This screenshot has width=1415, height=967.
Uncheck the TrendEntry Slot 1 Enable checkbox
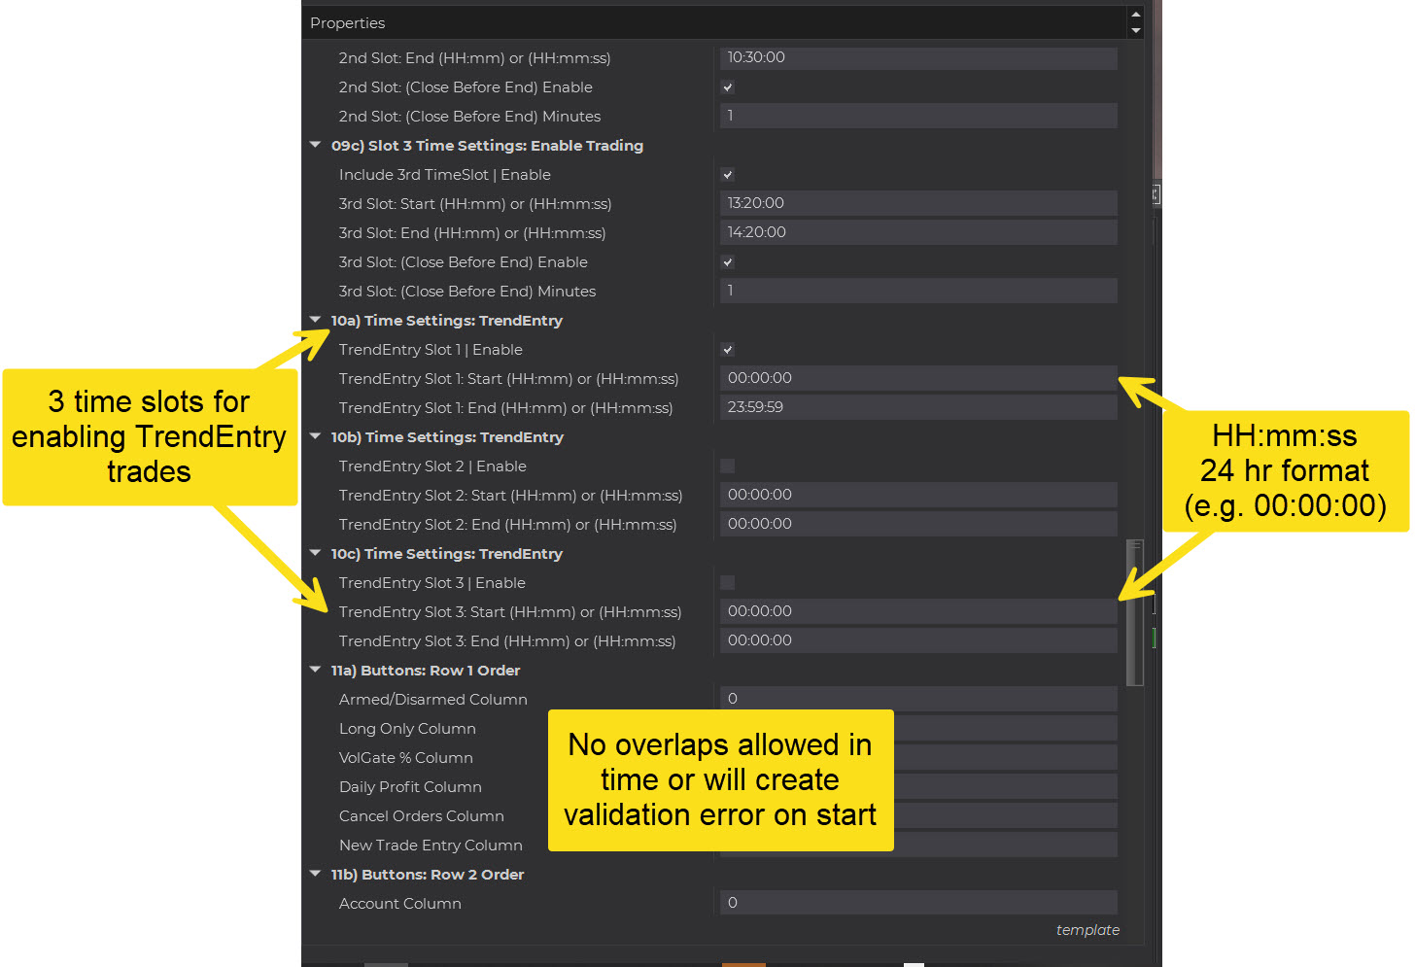click(x=728, y=350)
